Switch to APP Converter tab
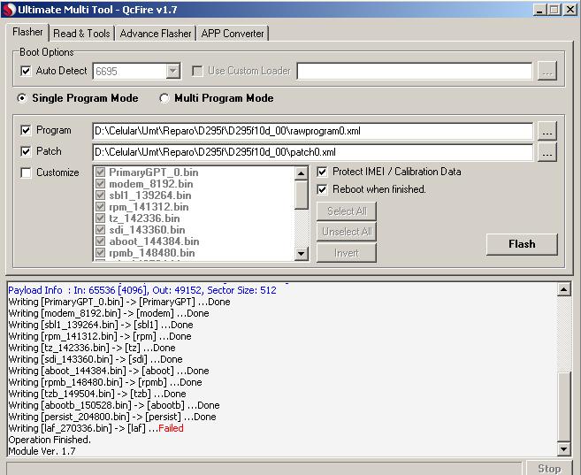The height and width of the screenshot is (475, 581). click(x=233, y=34)
